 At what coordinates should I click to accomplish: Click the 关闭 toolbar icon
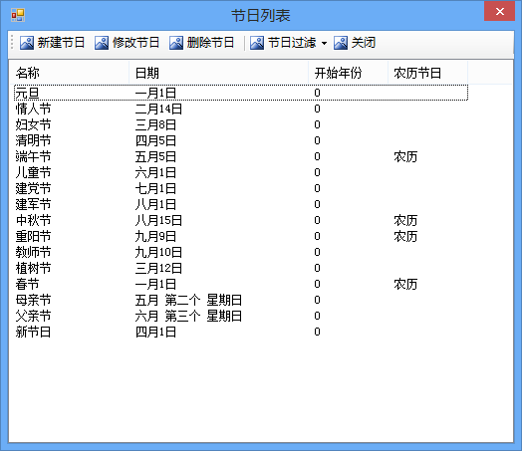pos(341,43)
